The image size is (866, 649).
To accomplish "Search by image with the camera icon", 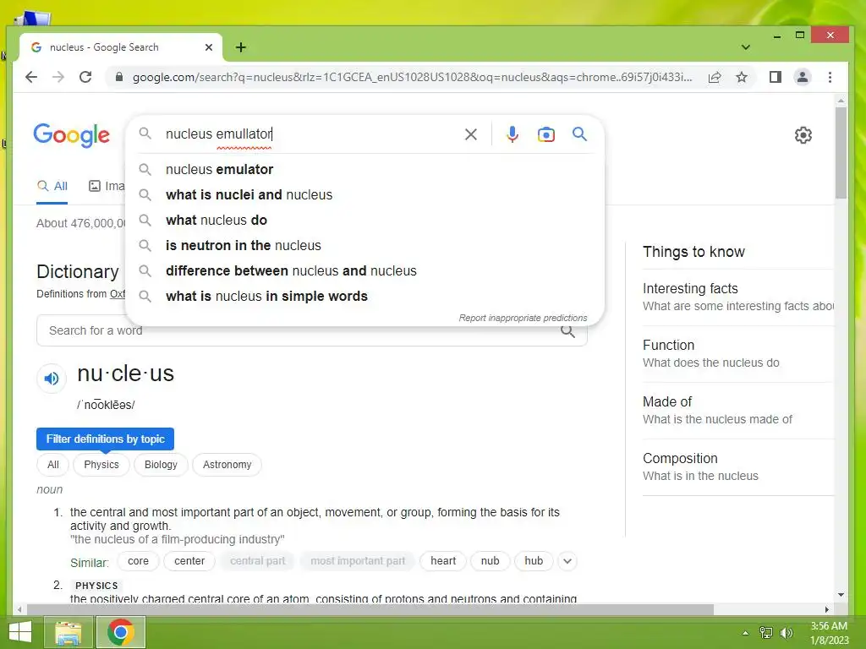I will click(546, 134).
